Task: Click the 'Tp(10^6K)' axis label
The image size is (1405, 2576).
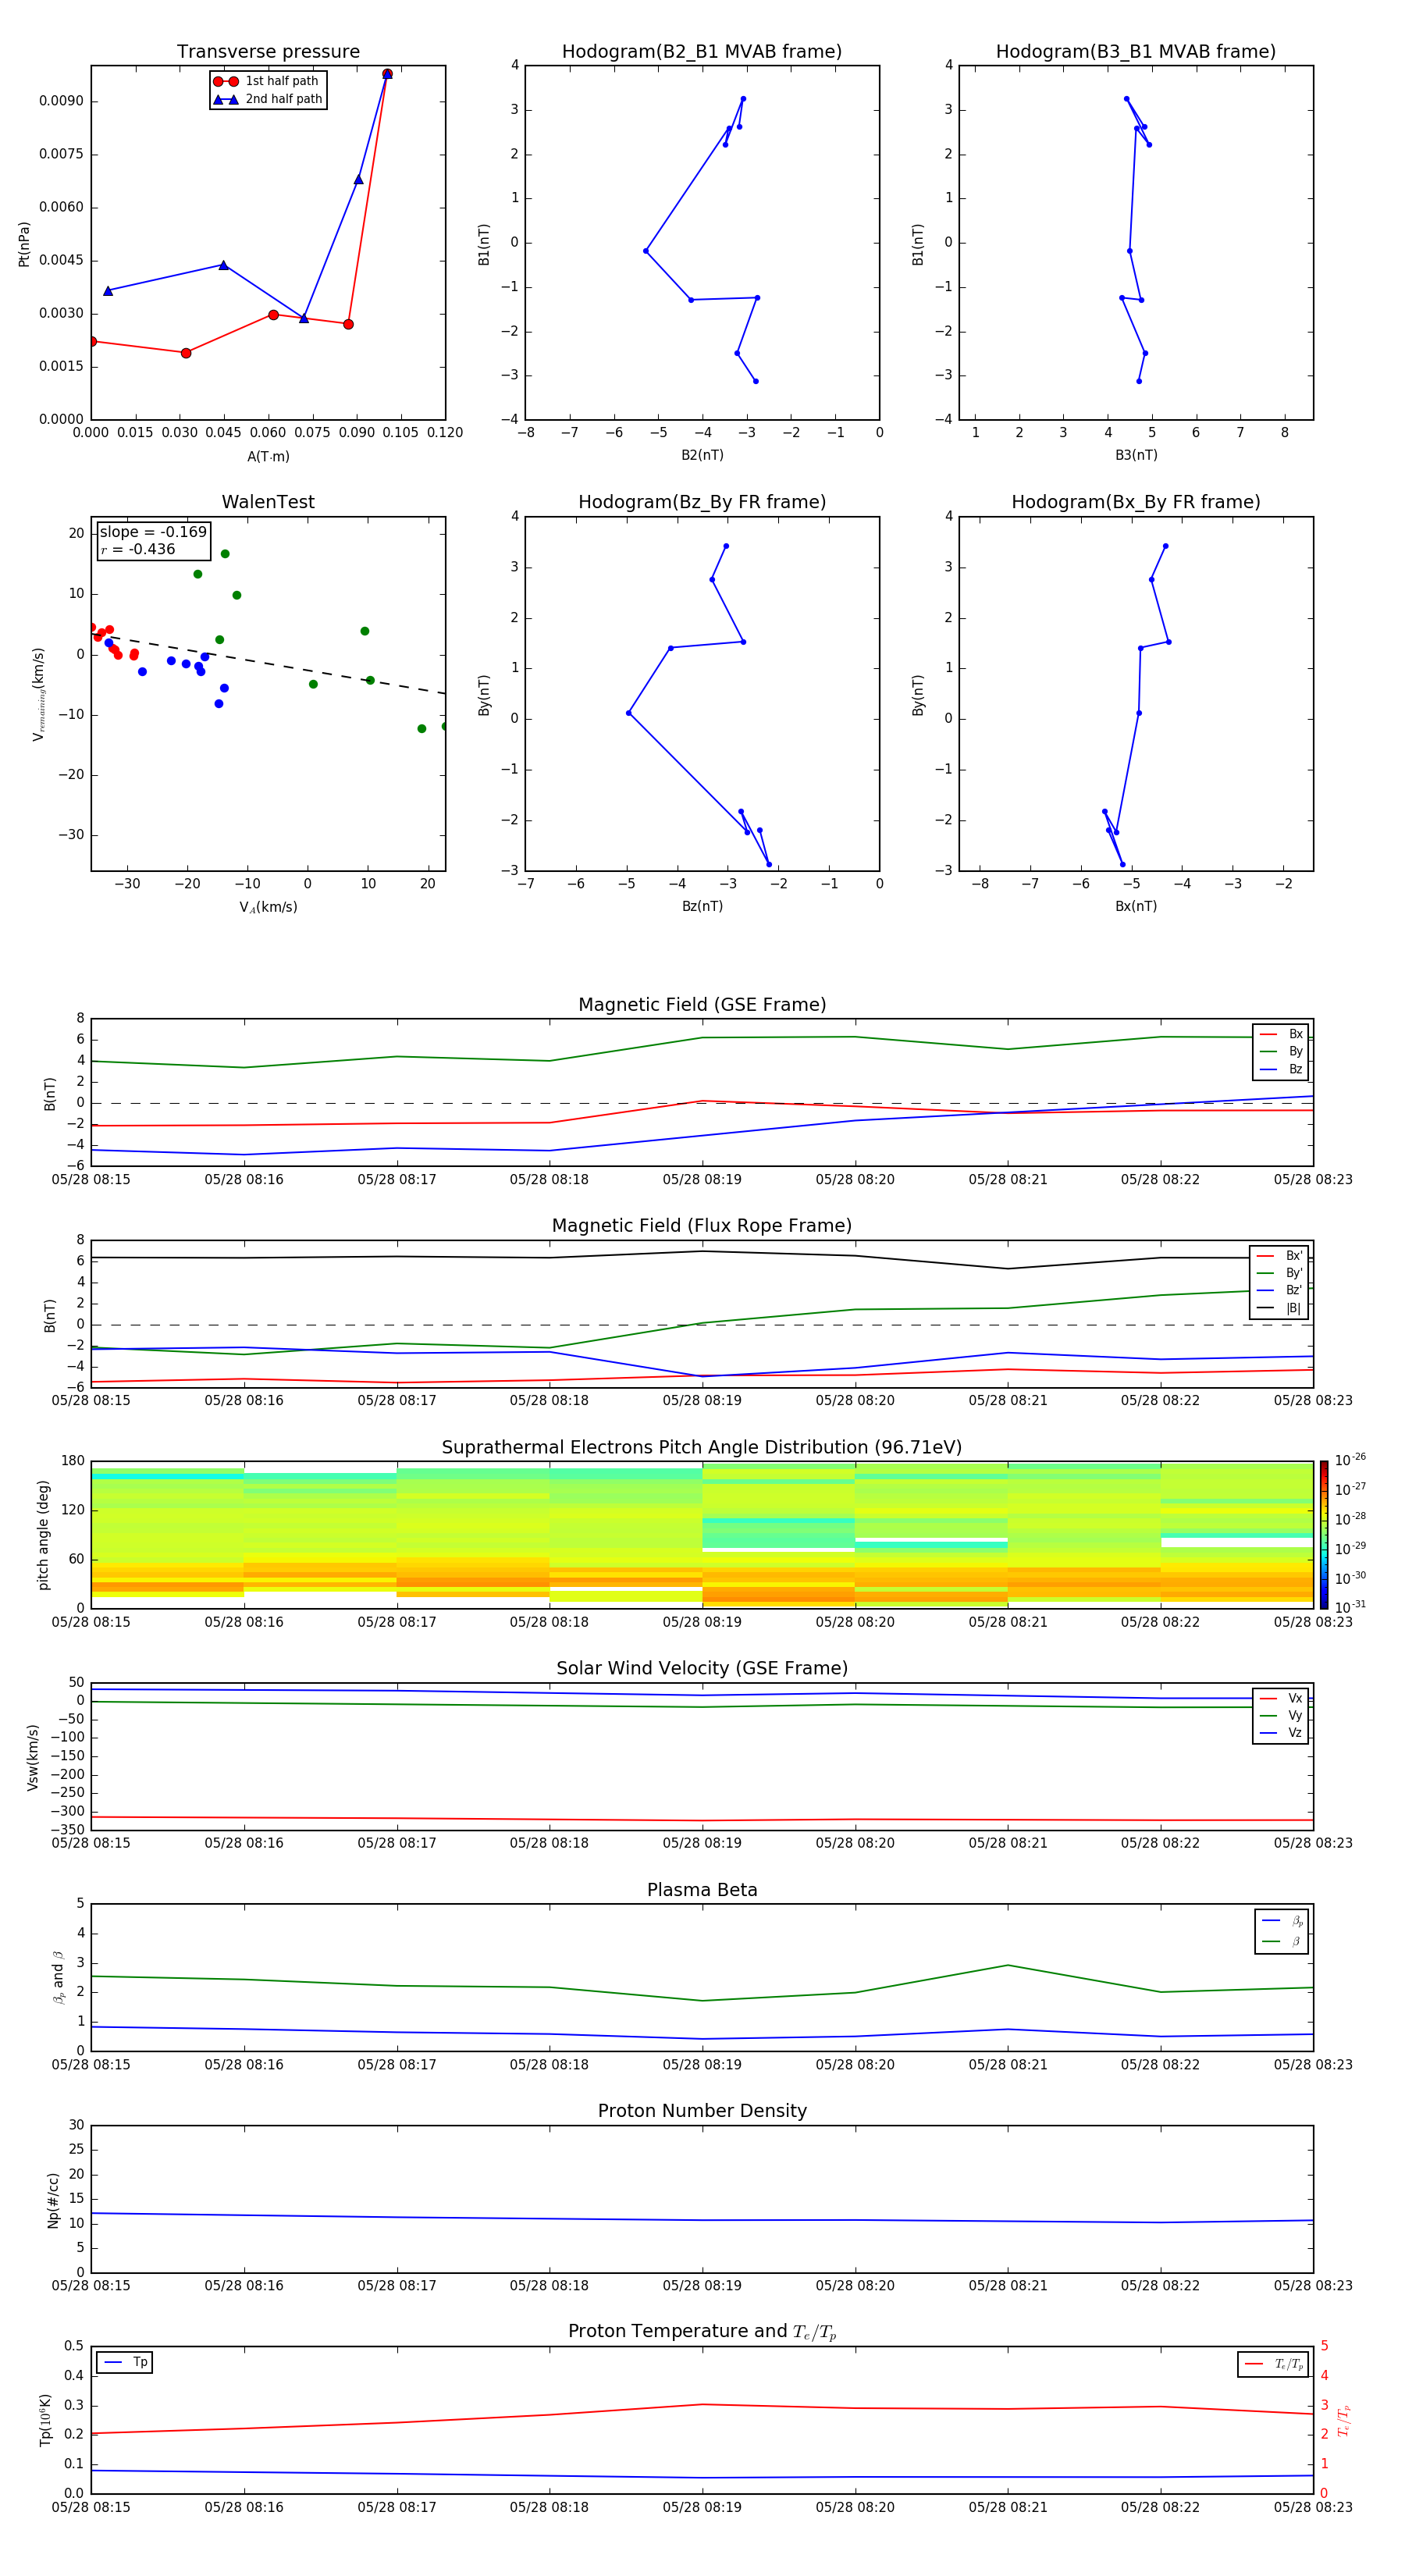Action: tap(45, 2420)
